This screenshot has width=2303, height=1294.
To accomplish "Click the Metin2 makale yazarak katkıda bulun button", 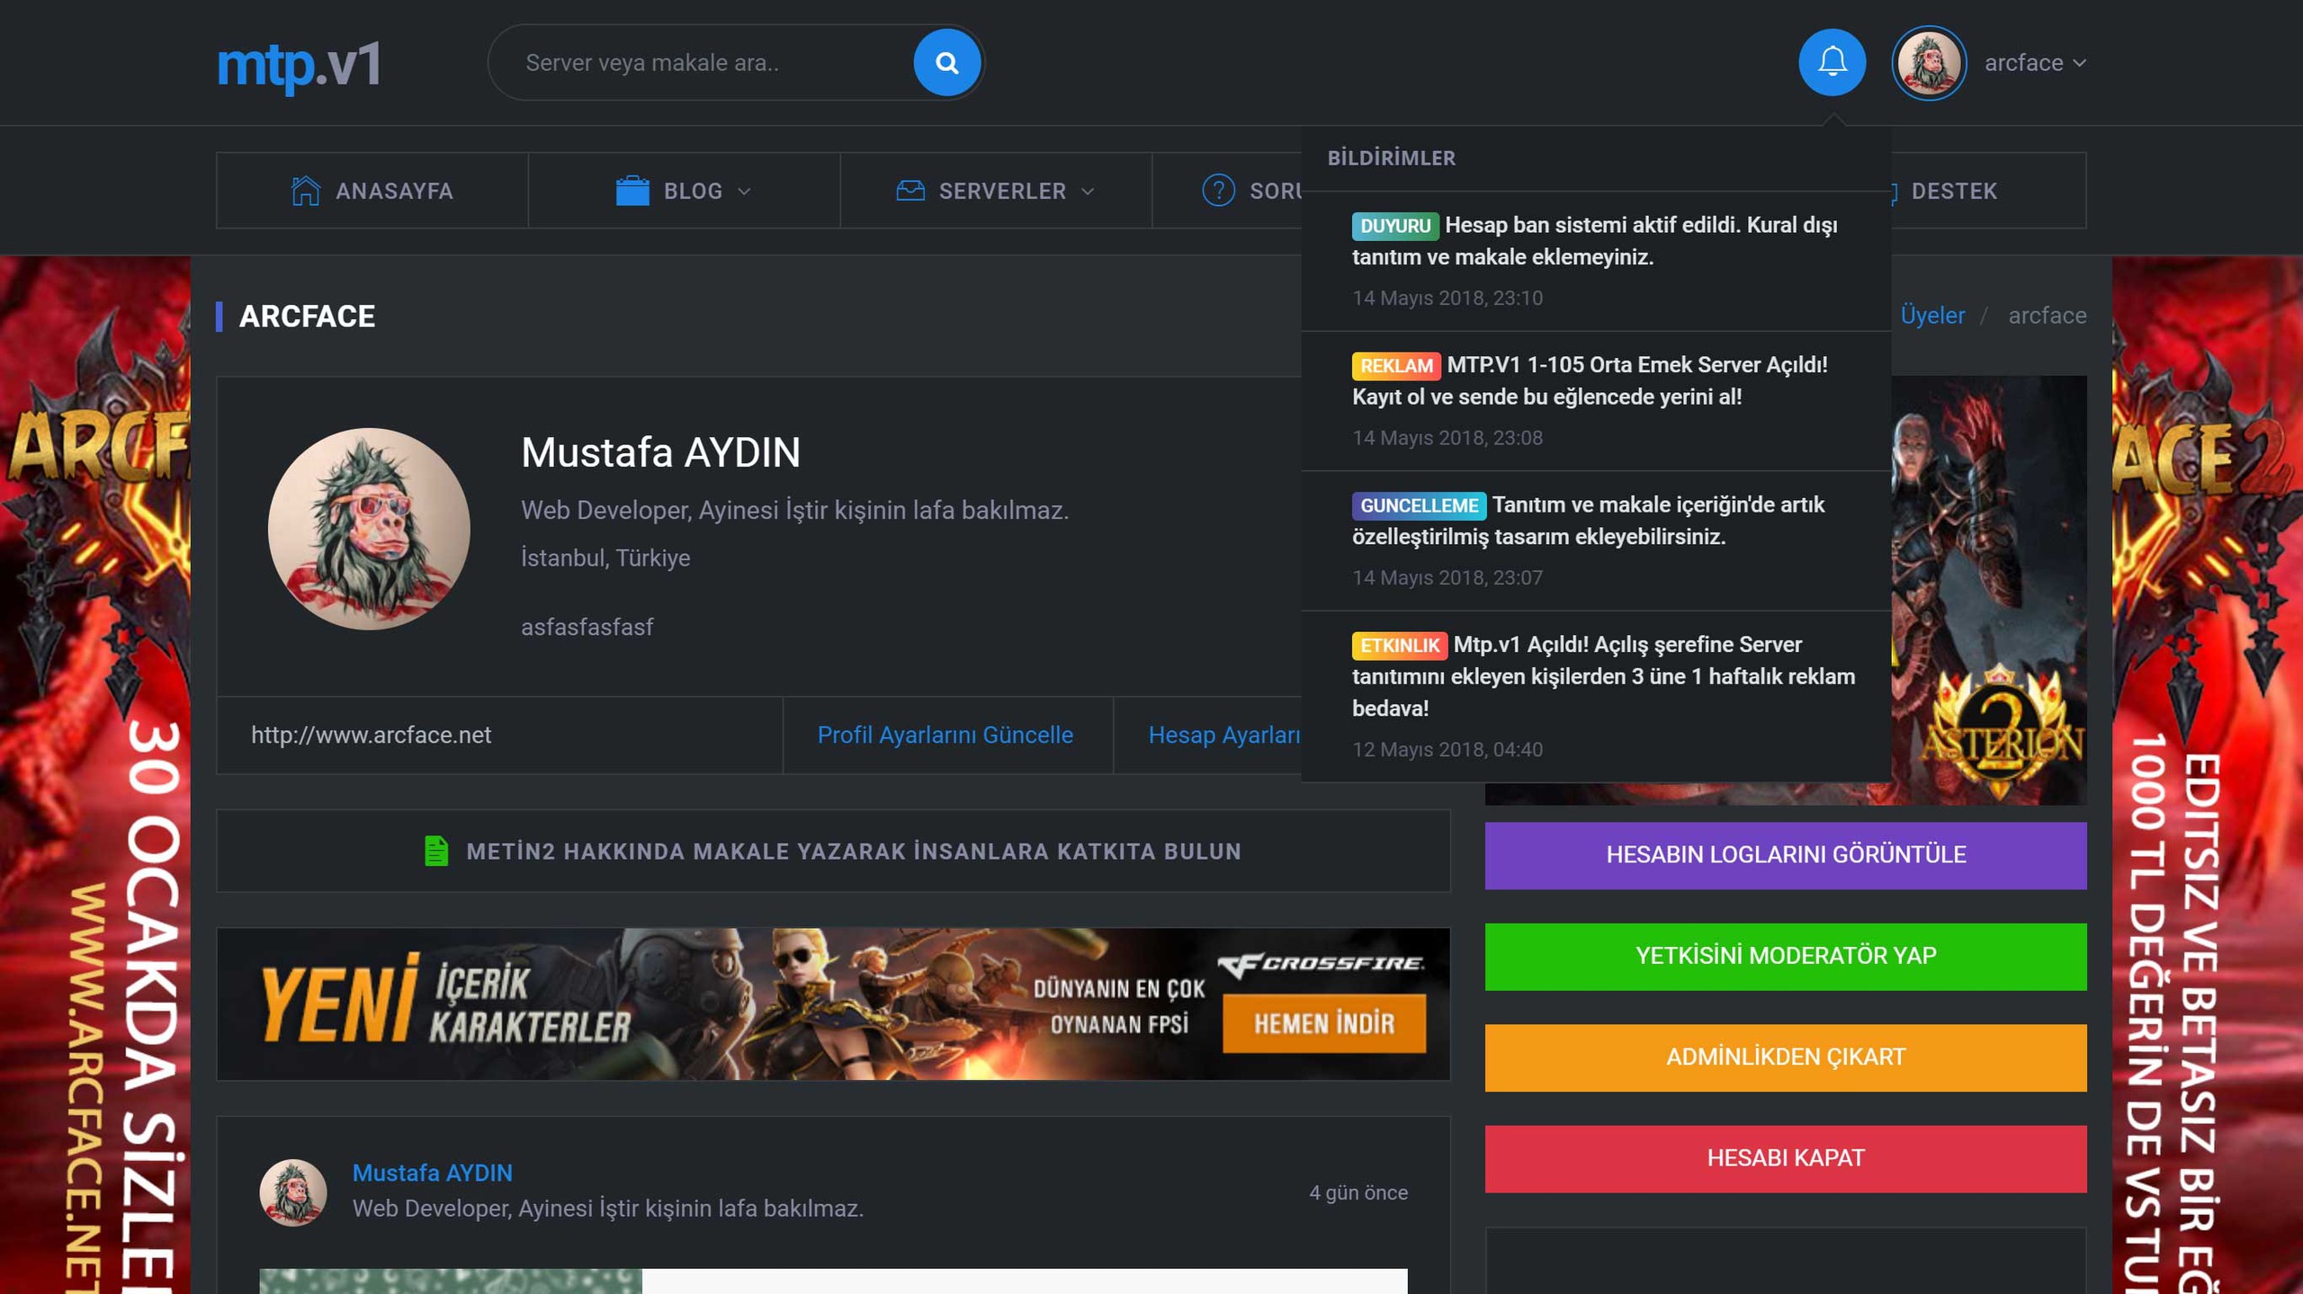I will pos(833,851).
